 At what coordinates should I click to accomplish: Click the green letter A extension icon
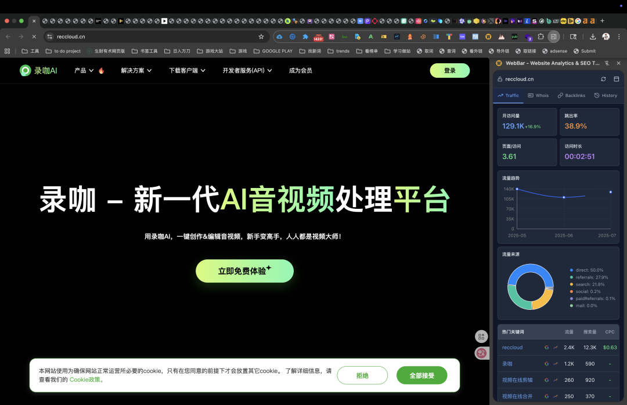[370, 37]
